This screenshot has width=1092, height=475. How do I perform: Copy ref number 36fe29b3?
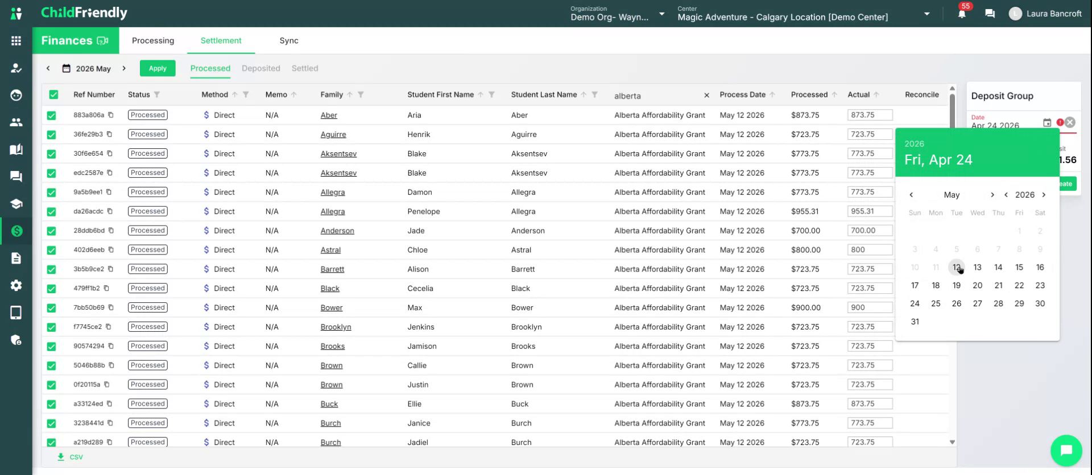pos(109,134)
